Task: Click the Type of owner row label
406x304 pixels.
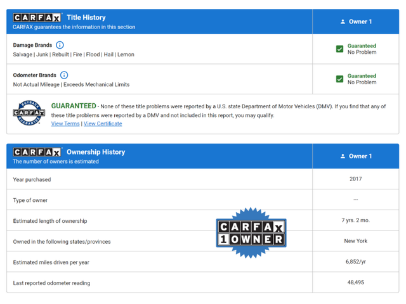Action: (x=30, y=200)
